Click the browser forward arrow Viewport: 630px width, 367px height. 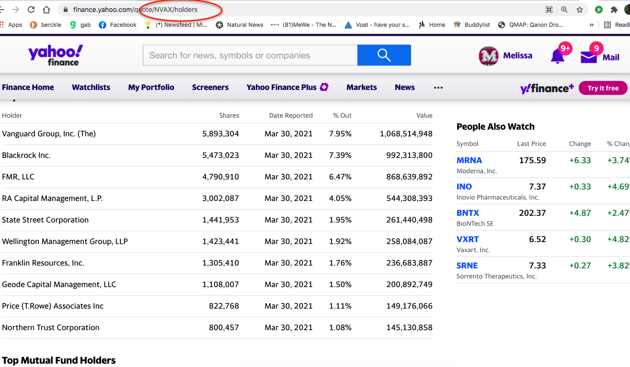tap(16, 10)
